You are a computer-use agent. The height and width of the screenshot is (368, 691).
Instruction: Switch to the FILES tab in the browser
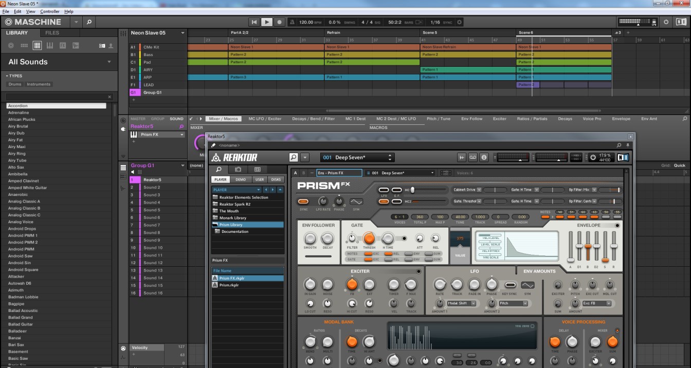(x=52, y=33)
